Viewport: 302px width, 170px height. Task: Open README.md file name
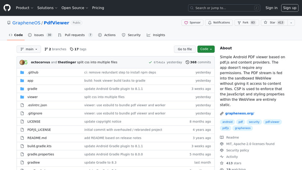[x=37, y=138]
